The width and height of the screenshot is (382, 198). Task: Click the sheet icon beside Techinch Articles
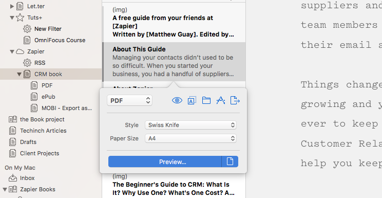coord(13,131)
